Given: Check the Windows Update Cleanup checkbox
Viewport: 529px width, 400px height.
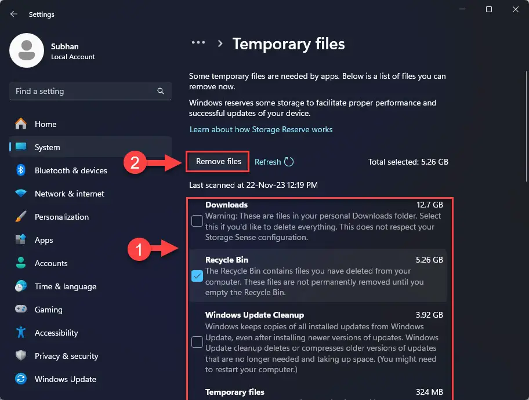Looking at the screenshot, I should [x=197, y=342].
